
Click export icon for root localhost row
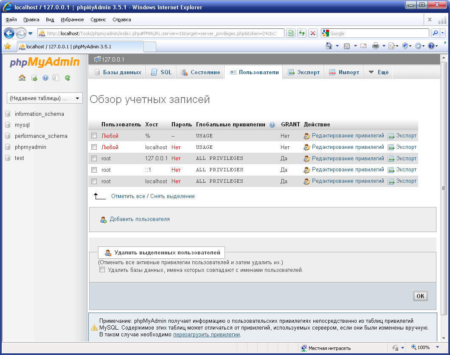391,181
